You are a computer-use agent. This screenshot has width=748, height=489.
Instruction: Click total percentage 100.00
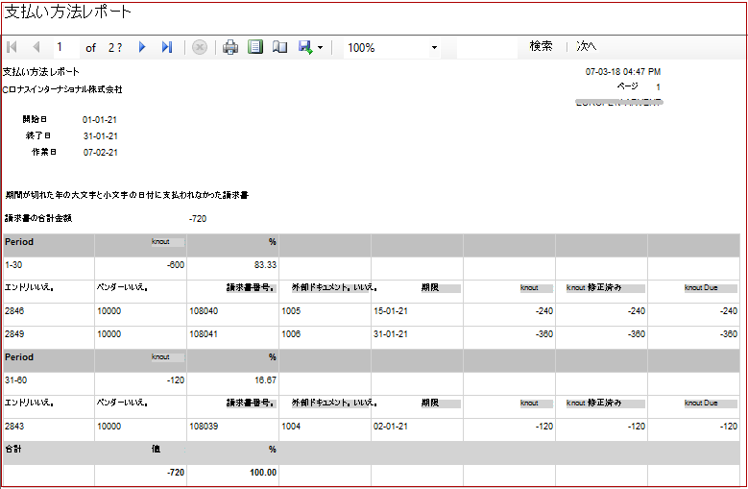click(263, 473)
